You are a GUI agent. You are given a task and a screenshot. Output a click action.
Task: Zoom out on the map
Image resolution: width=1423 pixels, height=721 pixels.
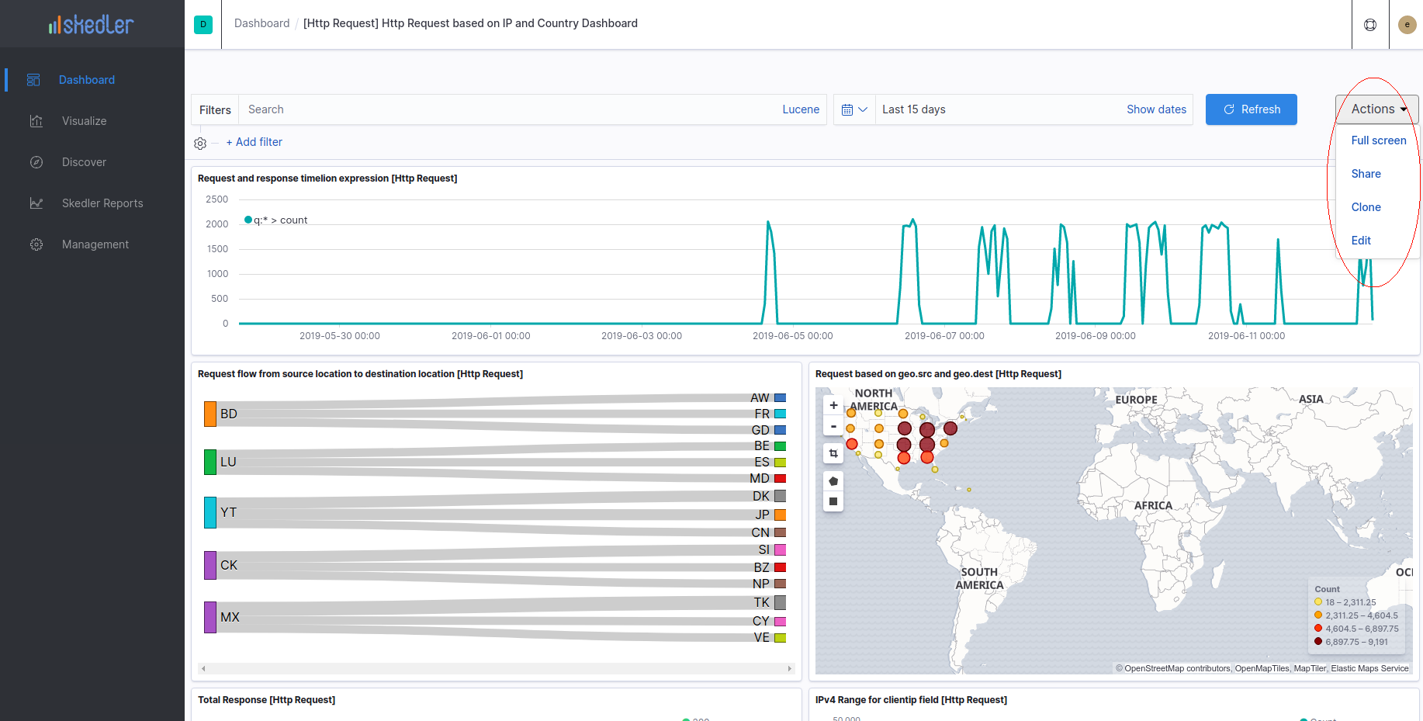pyautogui.click(x=833, y=425)
